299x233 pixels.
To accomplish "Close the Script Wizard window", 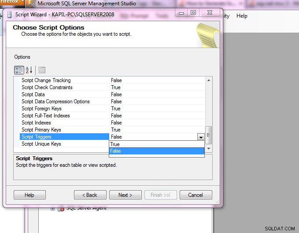I will (x=210, y=13).
